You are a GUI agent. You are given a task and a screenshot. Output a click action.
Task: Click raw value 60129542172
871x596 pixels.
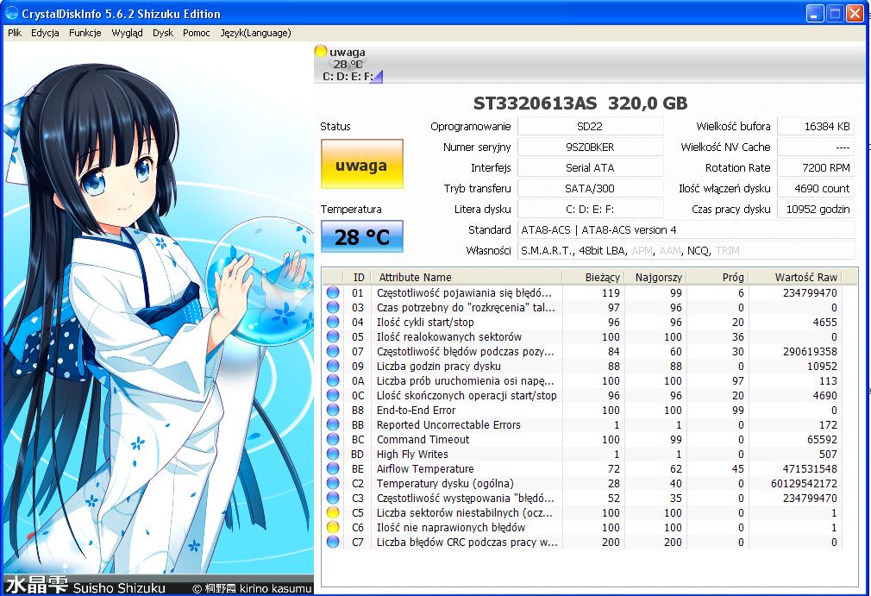(804, 483)
